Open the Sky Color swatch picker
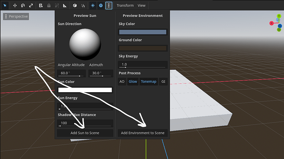Screen dimensions: 284x159 [143, 32]
